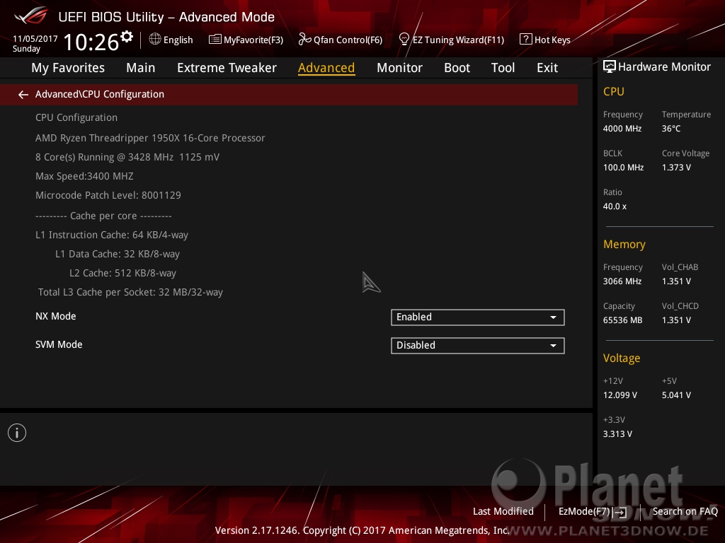Screen dimensions: 725x543
Task: Switch to the Main tab
Action: click(x=141, y=68)
